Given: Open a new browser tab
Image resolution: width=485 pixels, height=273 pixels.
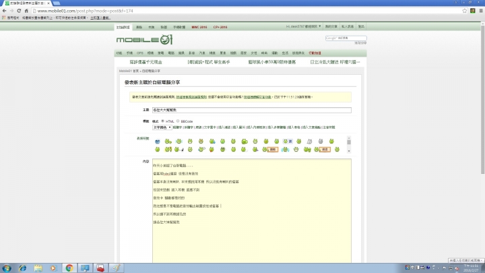Looking at the screenshot, I should click(x=57, y=3).
